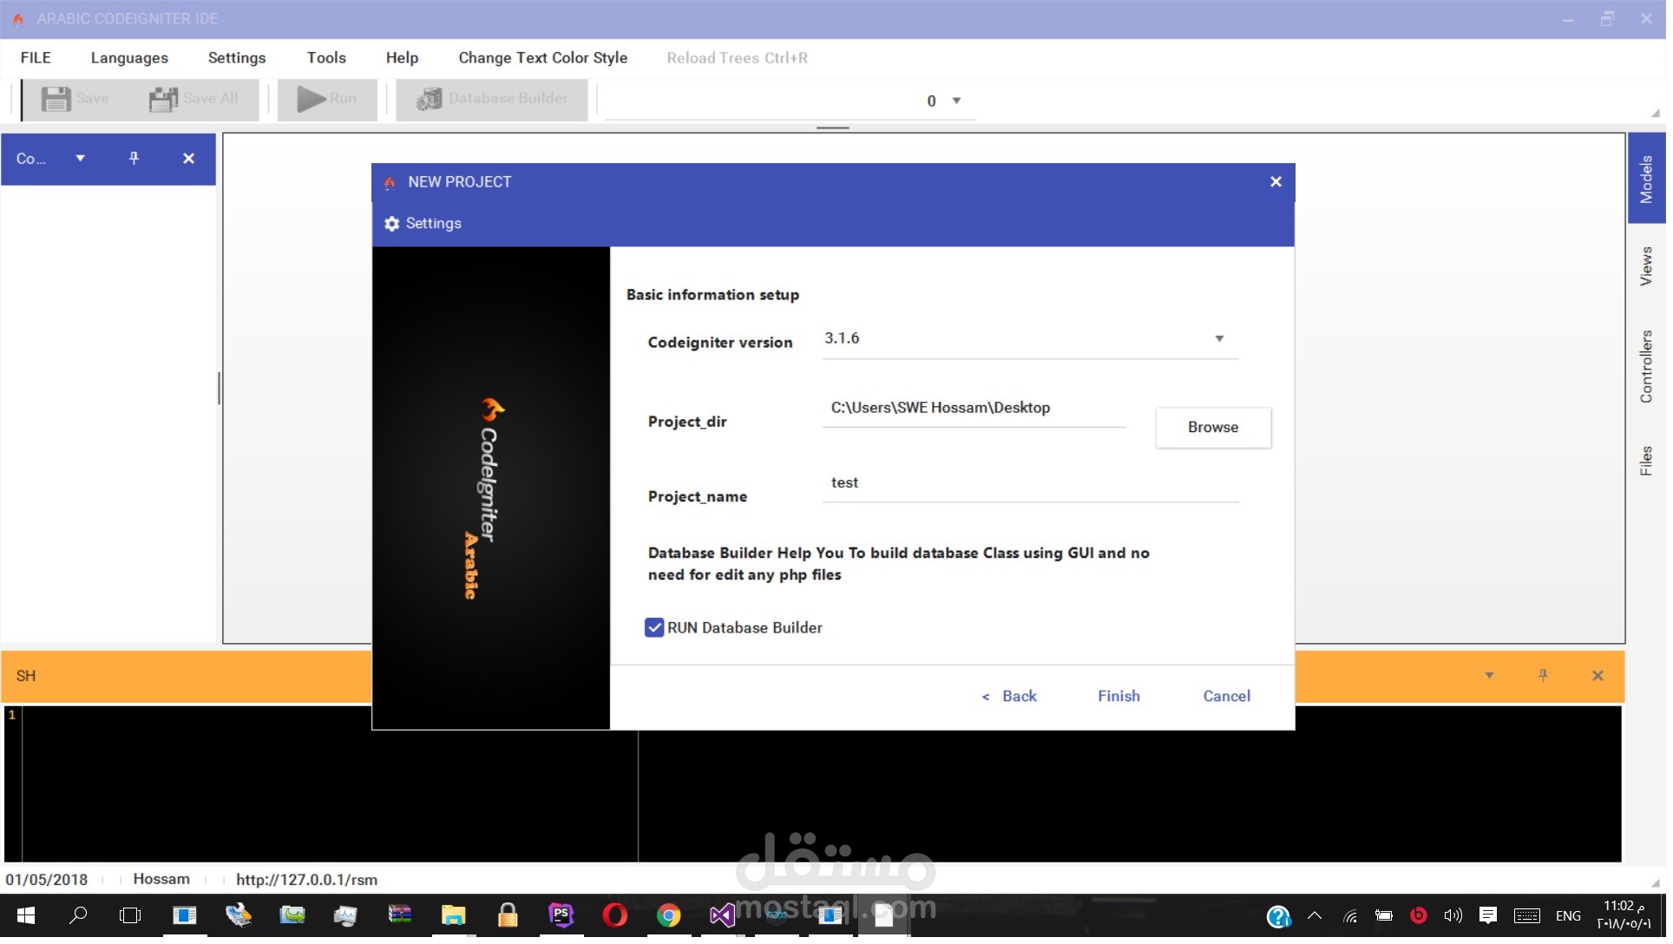
Task: Open Database Builder from the toolbar
Action: click(492, 99)
